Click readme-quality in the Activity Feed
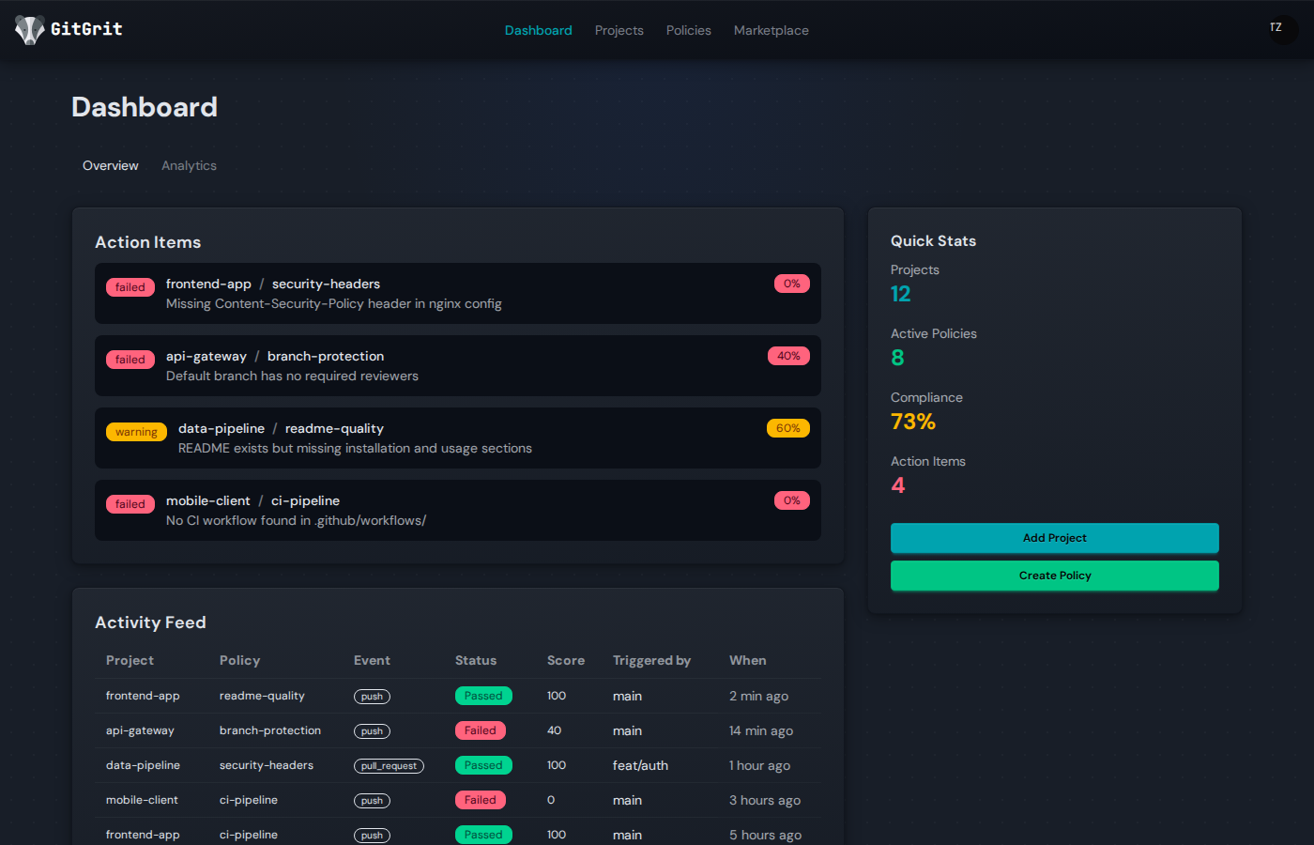This screenshot has width=1314, height=845. coord(262,696)
